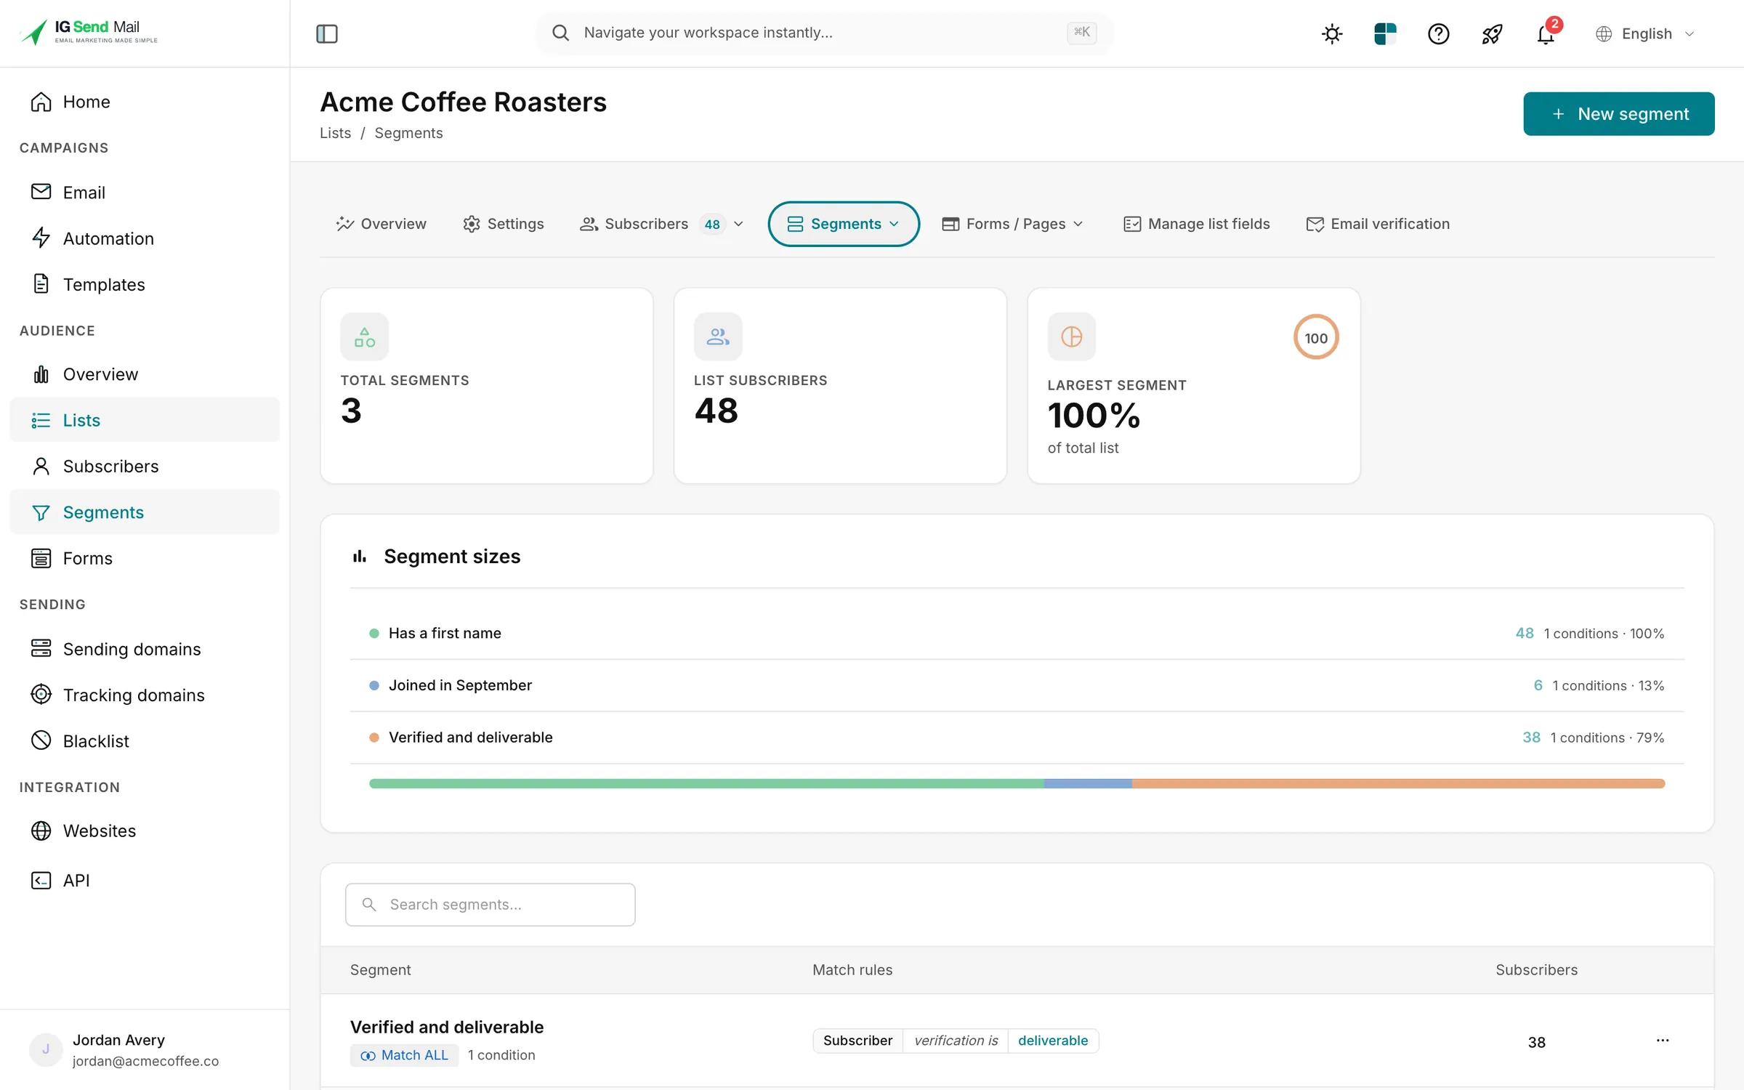Click the 48 count for Has a first name
Viewport: 1744px width, 1090px height.
point(1525,634)
